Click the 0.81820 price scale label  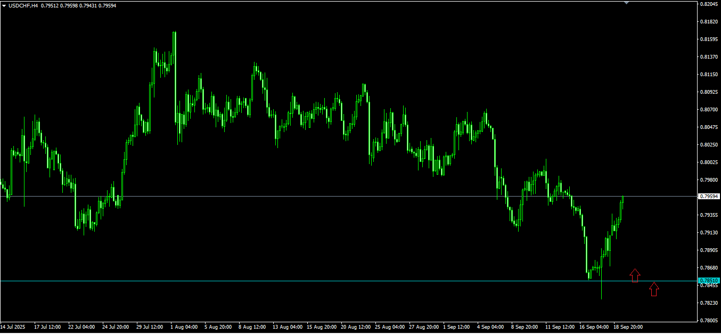[x=709, y=22]
